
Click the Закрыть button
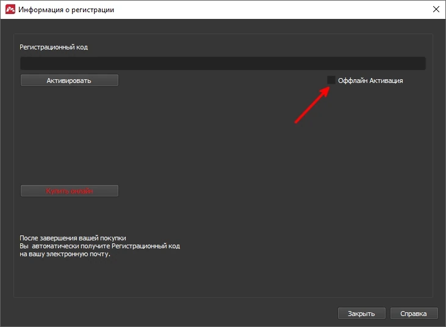click(x=362, y=314)
